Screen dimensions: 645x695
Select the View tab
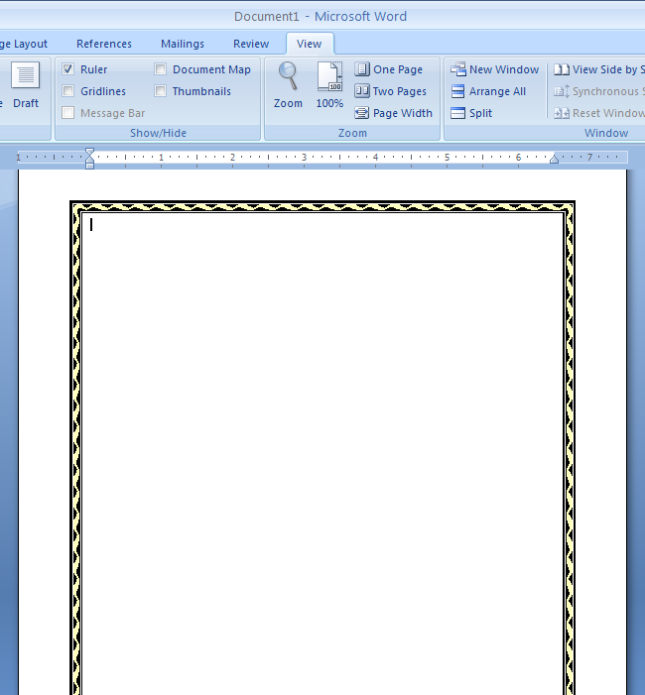coord(310,44)
